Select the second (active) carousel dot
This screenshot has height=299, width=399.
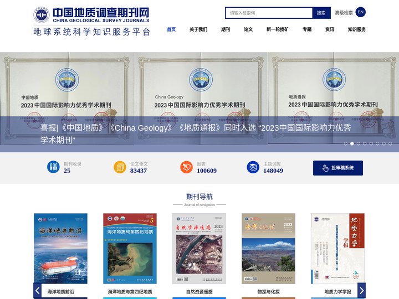pos(352,143)
